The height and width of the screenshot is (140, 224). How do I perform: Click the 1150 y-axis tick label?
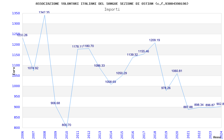[16, 55]
